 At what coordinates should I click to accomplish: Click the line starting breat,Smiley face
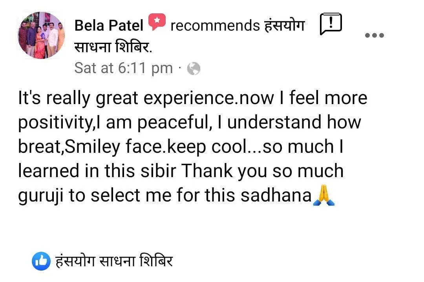coord(181,146)
